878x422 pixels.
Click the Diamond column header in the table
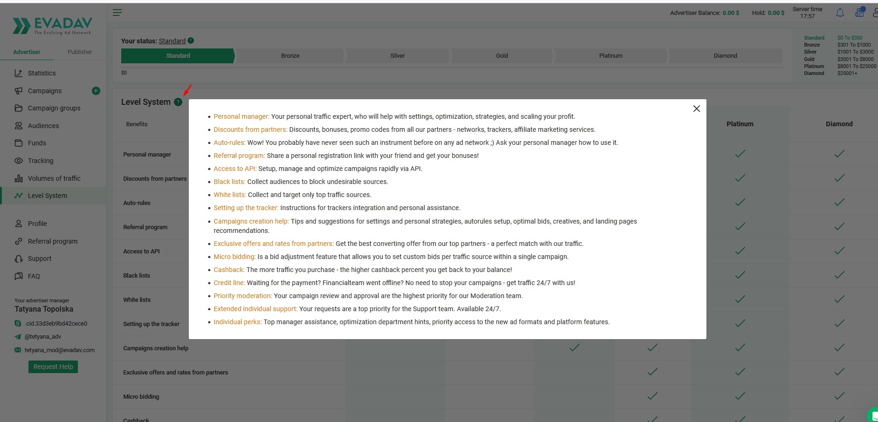[839, 124]
